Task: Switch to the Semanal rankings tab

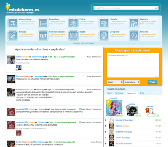Action: tap(119, 93)
